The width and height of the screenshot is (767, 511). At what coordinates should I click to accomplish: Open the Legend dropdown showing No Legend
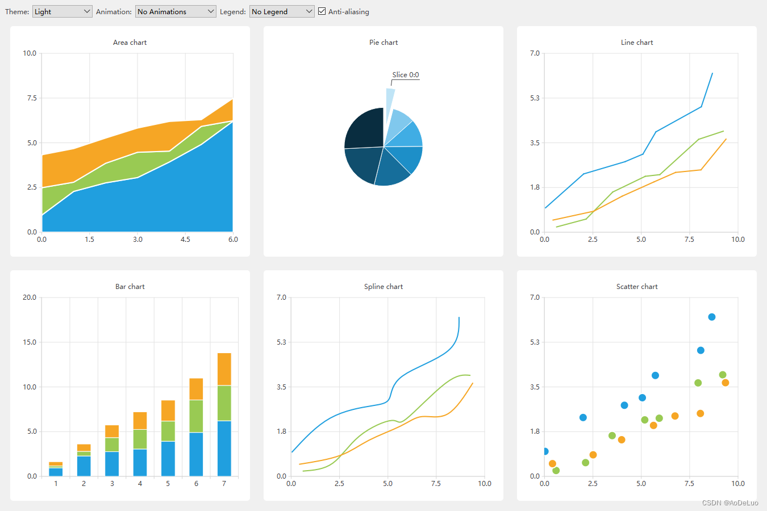point(282,11)
